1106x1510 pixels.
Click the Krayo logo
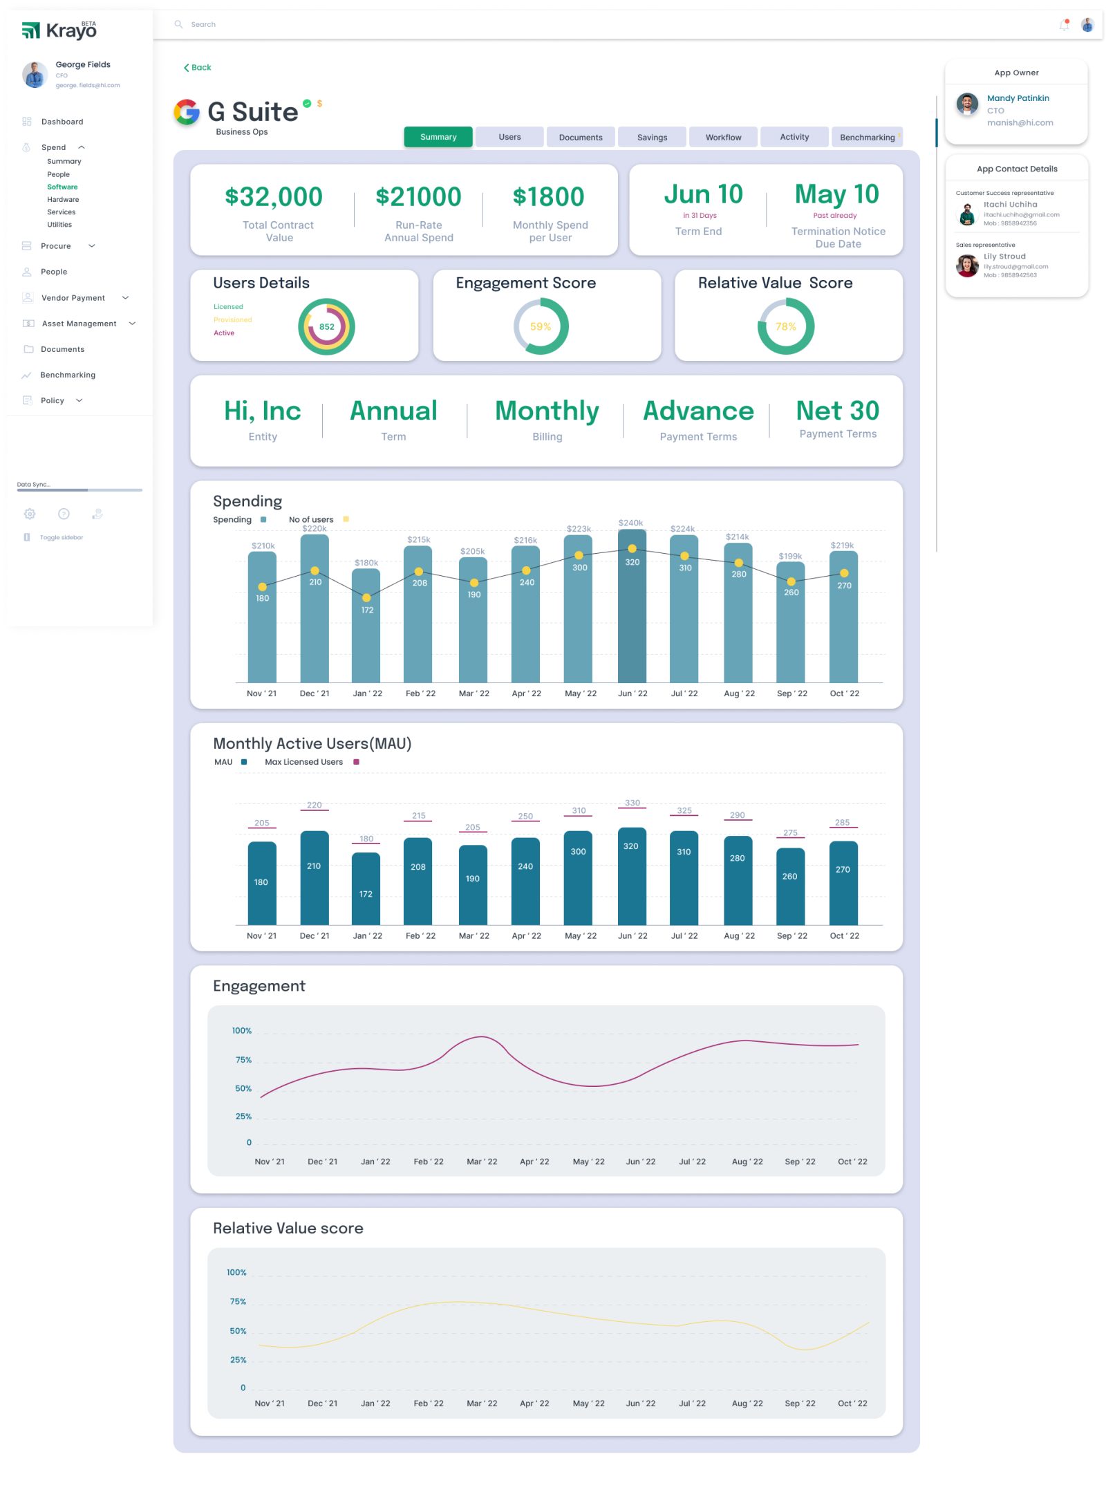[x=59, y=30]
